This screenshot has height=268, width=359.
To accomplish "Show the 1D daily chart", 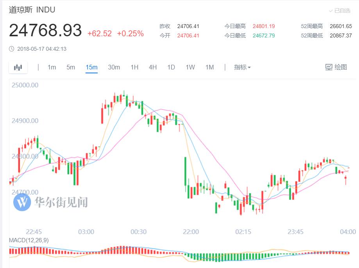I will pyautogui.click(x=171, y=67).
